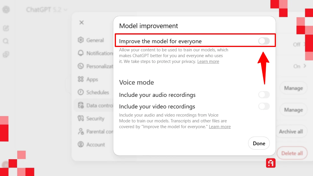The height and width of the screenshot is (176, 313).
Task: Click the Apps grid icon
Action: coord(81,79)
